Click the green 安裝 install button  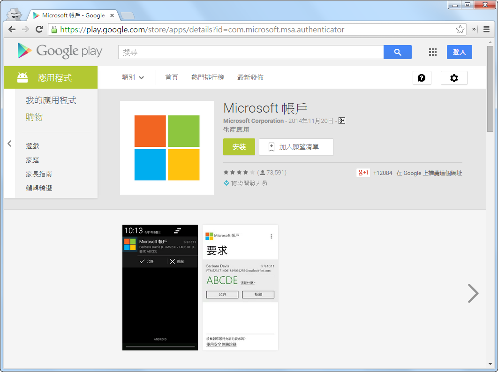coord(239,147)
